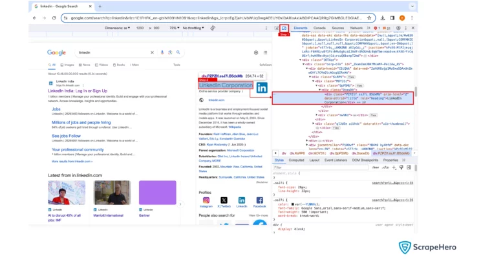
Task: Show more DevTools panel tabs chevron
Action: coord(369,28)
